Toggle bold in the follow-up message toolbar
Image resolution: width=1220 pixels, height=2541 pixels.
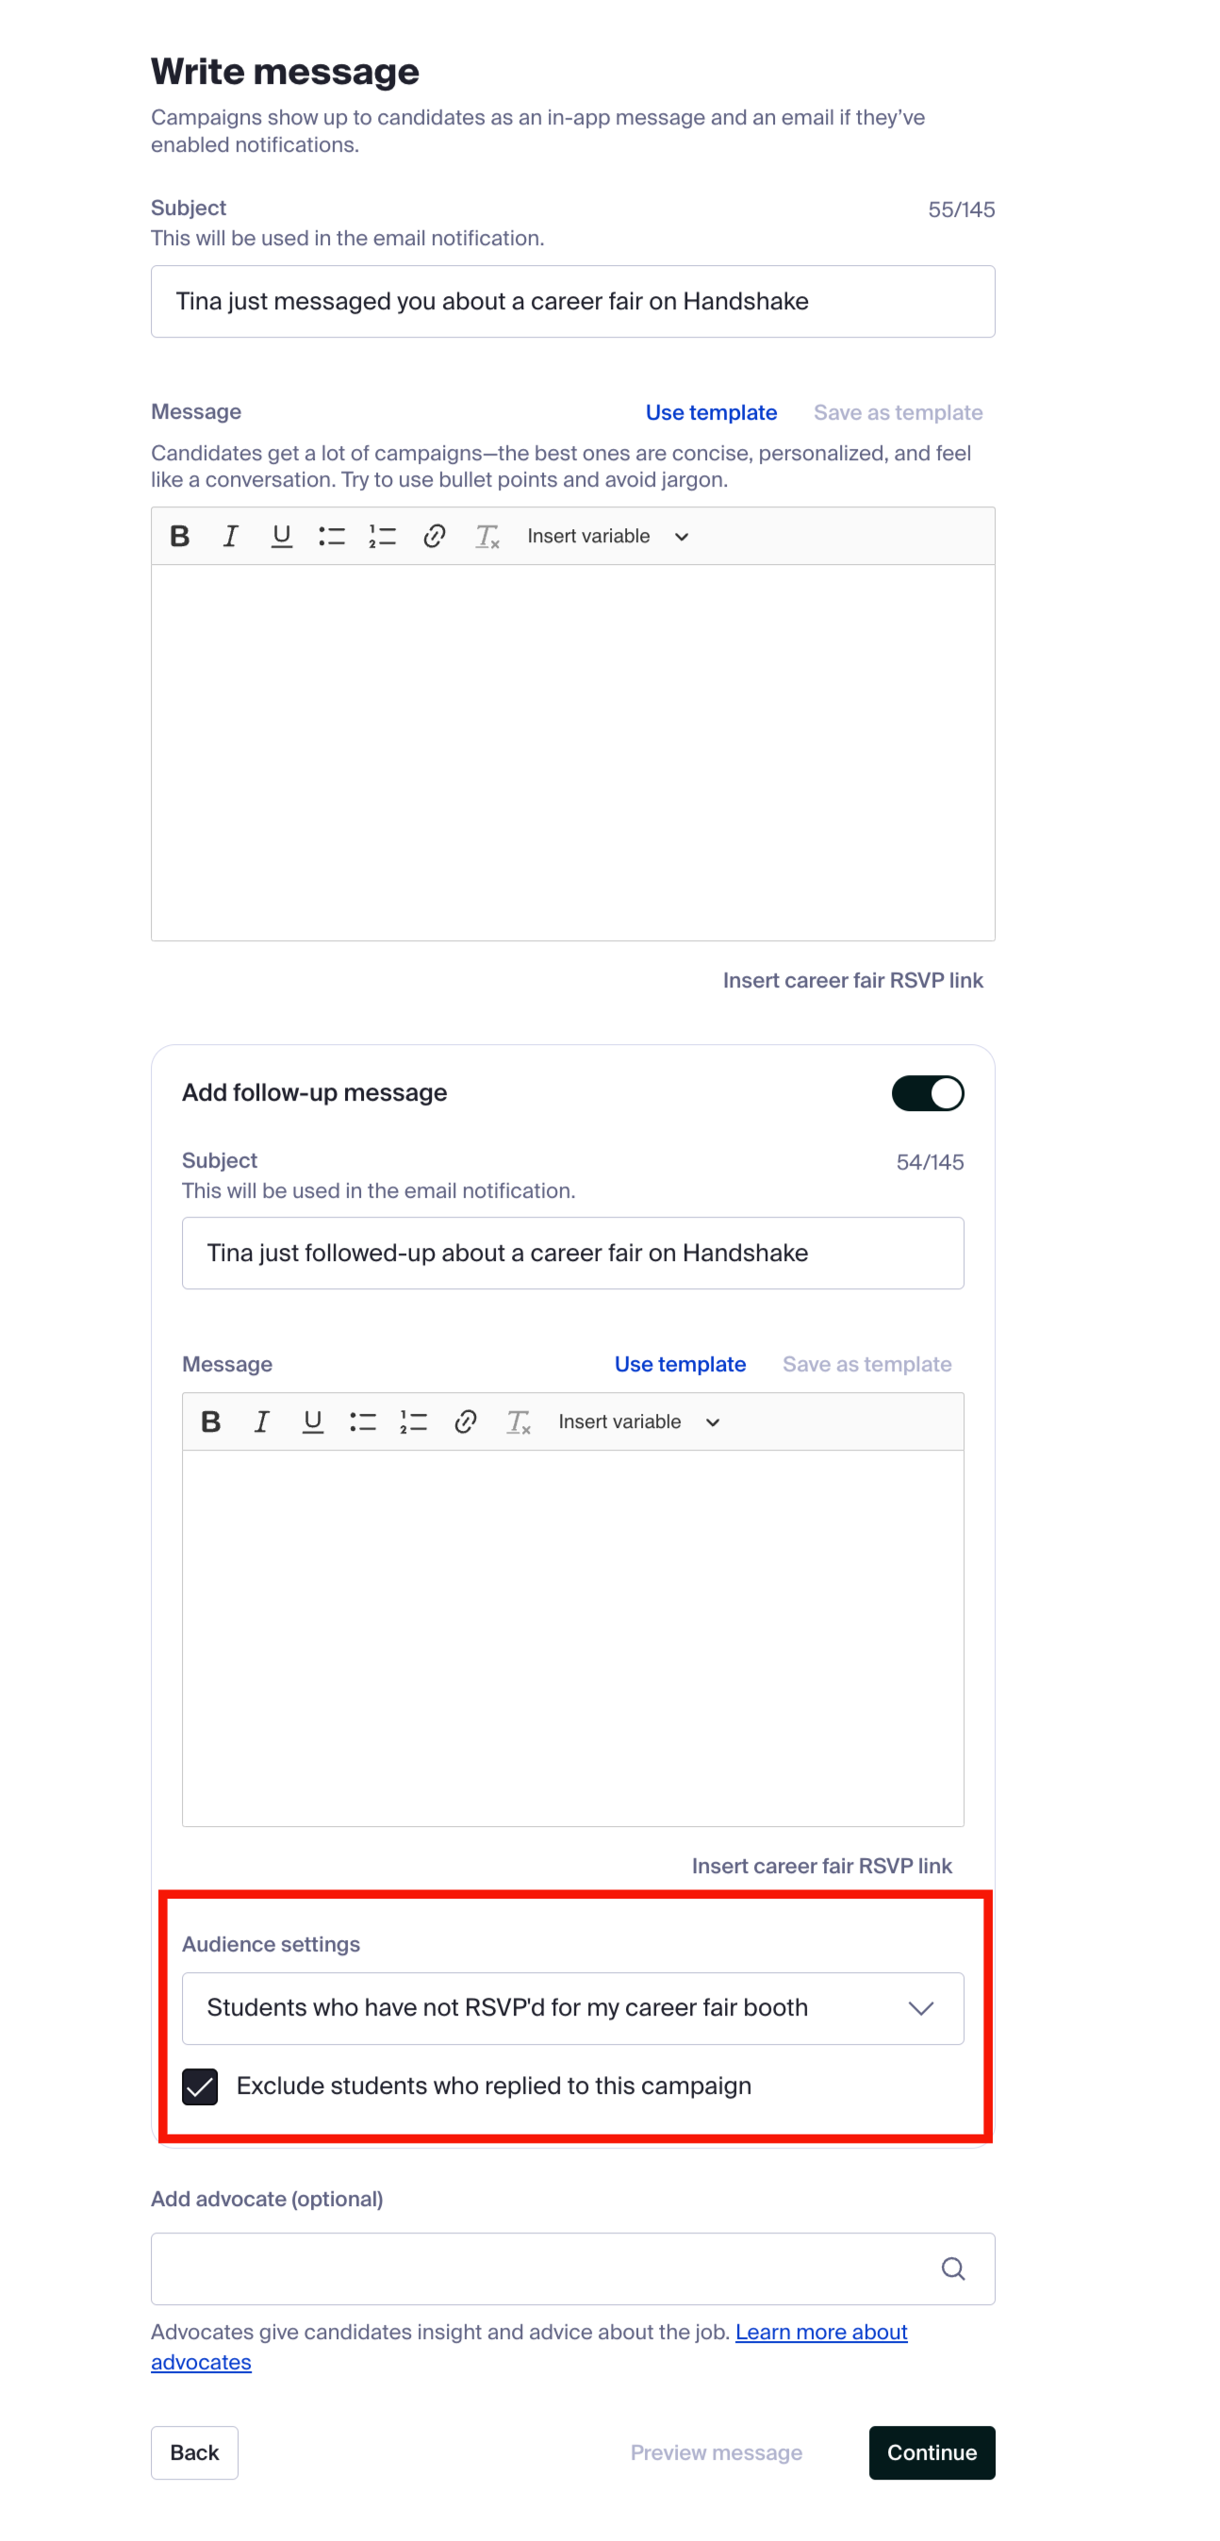point(210,1421)
